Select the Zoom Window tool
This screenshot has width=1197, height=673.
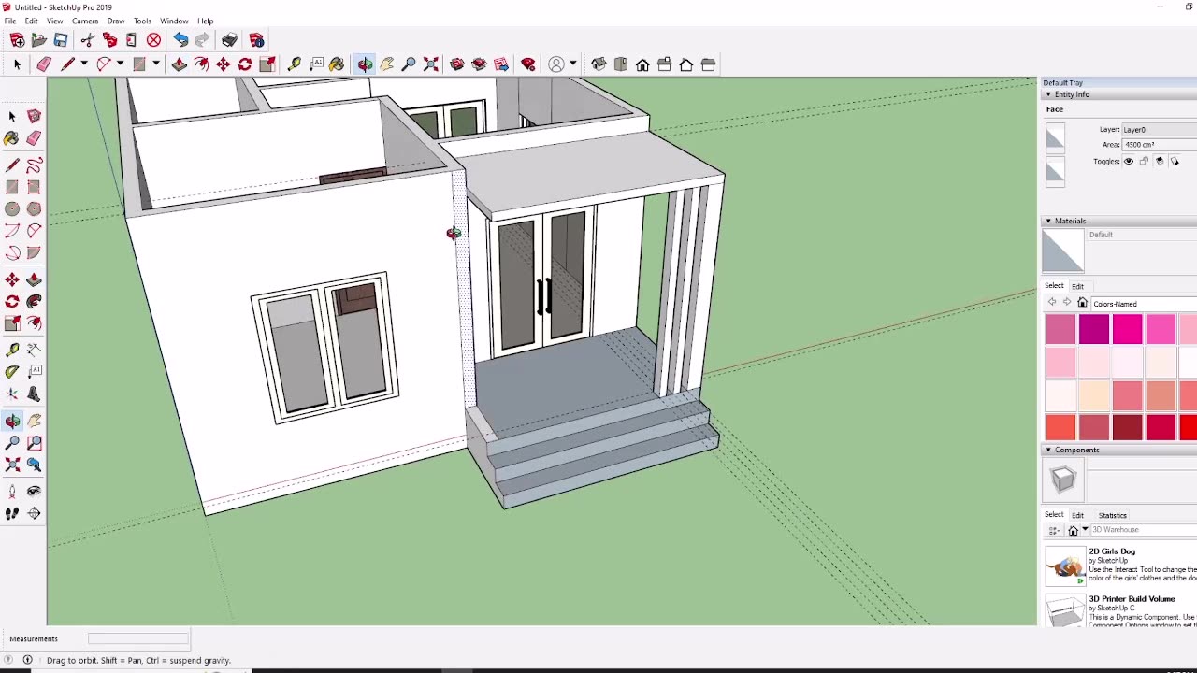pyautogui.click(x=34, y=442)
